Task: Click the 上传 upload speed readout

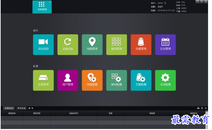Action: (181, 8)
